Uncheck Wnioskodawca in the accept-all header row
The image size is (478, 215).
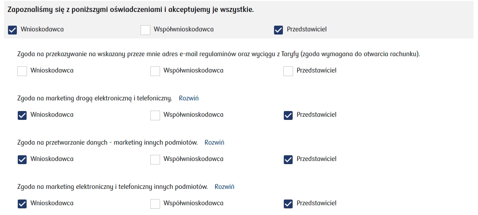(12, 30)
